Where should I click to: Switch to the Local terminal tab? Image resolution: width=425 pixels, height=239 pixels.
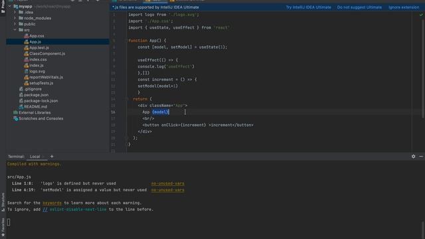tap(35, 157)
